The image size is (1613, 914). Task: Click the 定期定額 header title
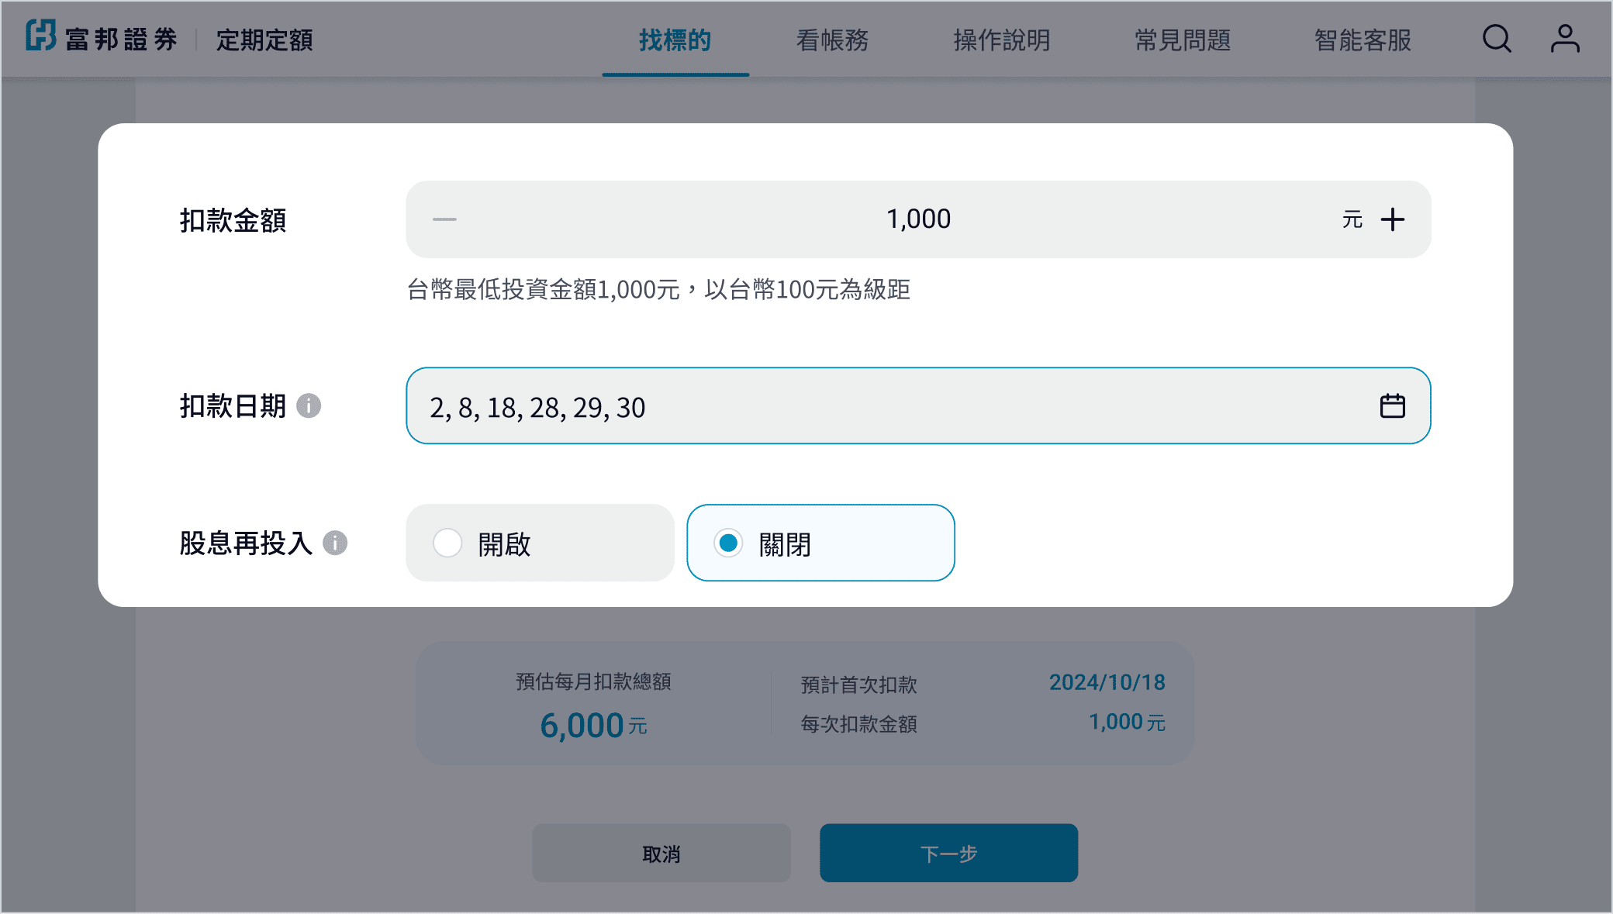pos(264,40)
